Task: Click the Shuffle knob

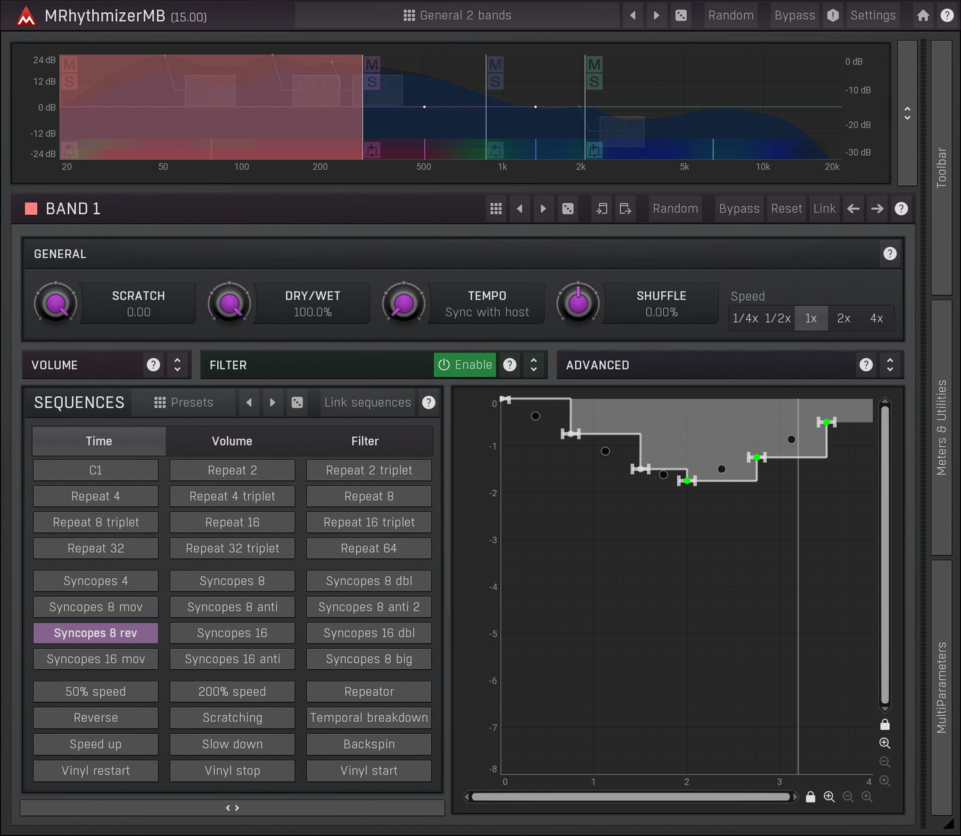Action: 578,304
